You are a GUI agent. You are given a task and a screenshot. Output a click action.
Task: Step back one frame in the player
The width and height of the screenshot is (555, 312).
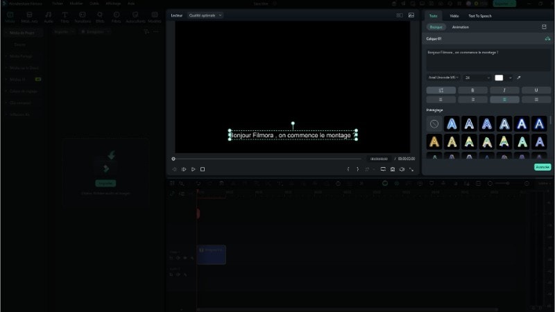click(x=175, y=169)
